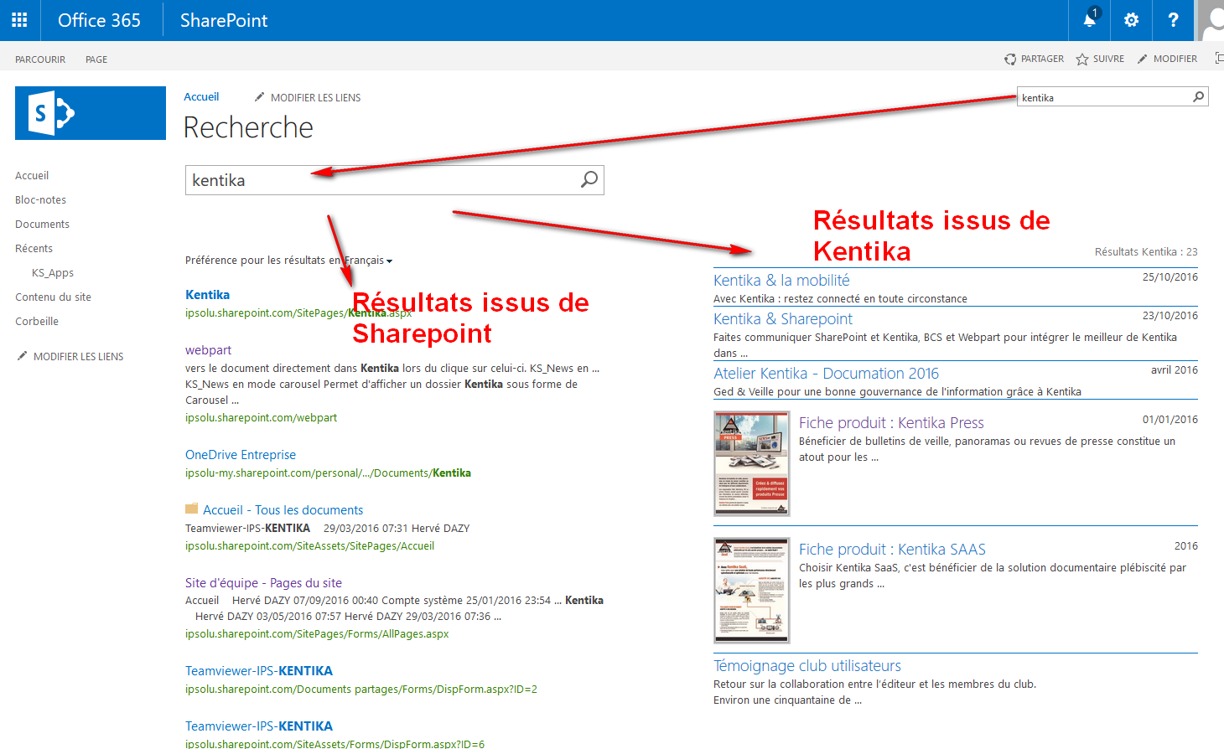Click SharePoint header link
Image resolution: width=1224 pixels, height=749 pixels.
pos(224,20)
